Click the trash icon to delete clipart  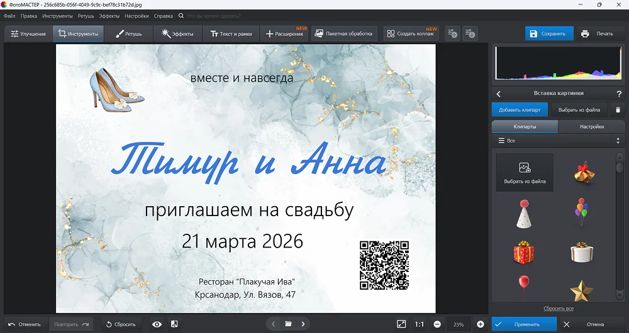[x=618, y=110]
